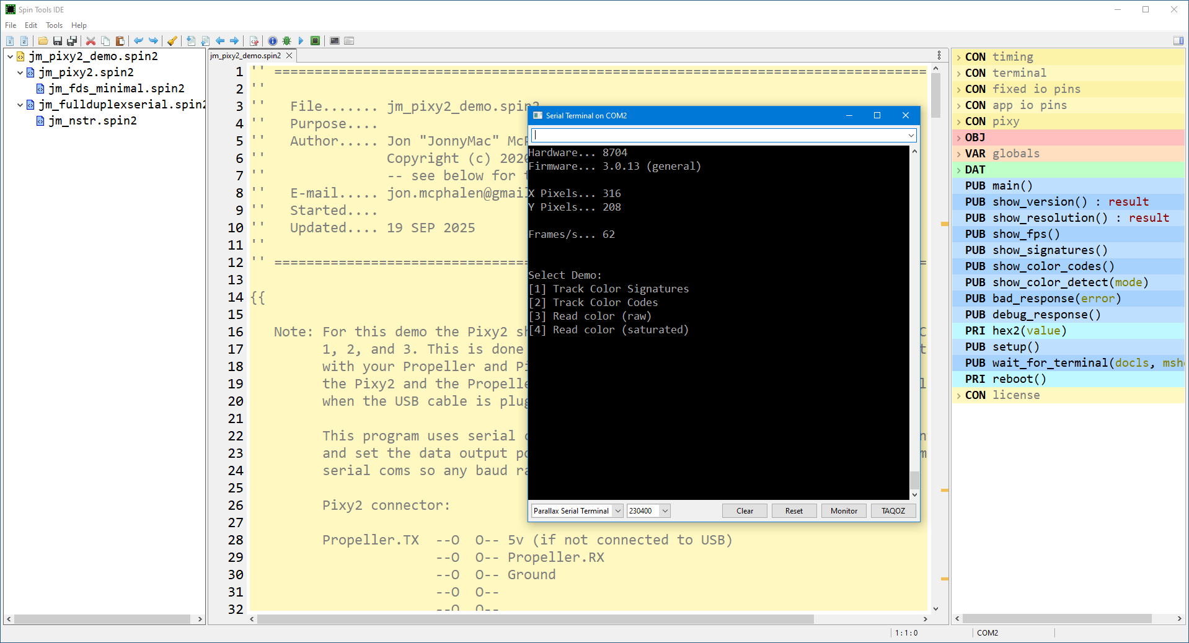Screen dimensions: 1189x643
Task: Open the Parallax Serial Terminal mode dropdown
Action: [x=617, y=511]
